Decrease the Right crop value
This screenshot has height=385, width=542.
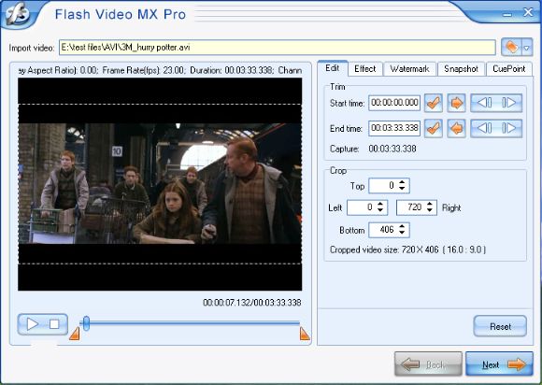pyautogui.click(x=430, y=211)
